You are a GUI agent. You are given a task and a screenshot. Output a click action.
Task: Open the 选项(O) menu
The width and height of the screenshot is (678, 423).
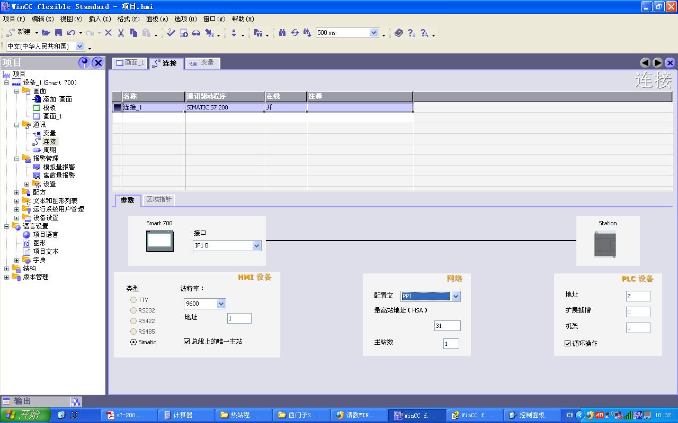[x=185, y=19]
